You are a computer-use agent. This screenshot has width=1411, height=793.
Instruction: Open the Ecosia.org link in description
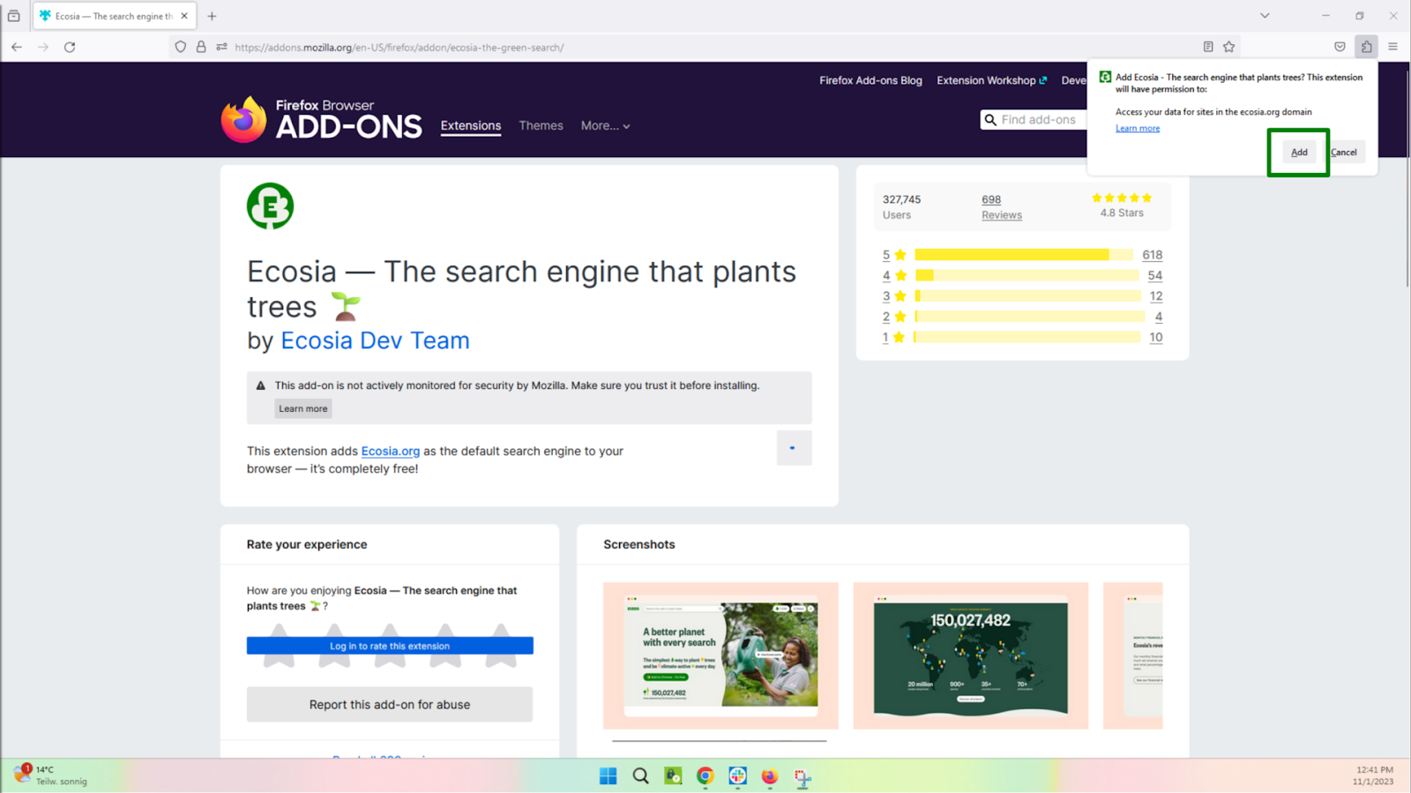click(x=390, y=451)
